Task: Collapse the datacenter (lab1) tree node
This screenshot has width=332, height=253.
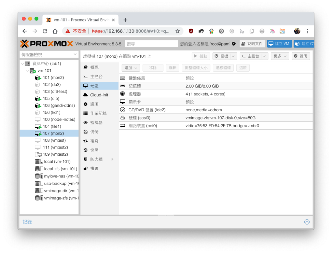Action: tap(23, 64)
